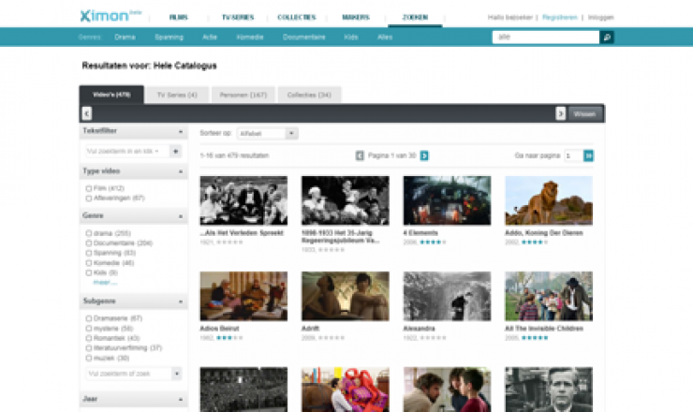Click previous page arrow beside Pagina
693x412 pixels.
(360, 155)
